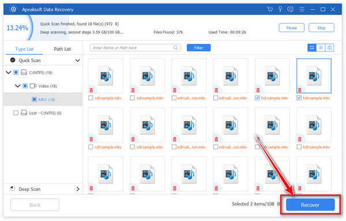Switch to list view layout
Screen dimensions: 346x221
click(x=321, y=48)
